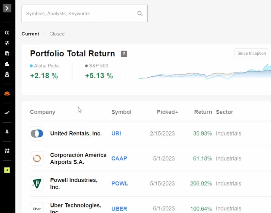Click Industrials sector in CAAP row
Image resolution: width=271 pixels, height=213 pixels.
[x=228, y=158]
